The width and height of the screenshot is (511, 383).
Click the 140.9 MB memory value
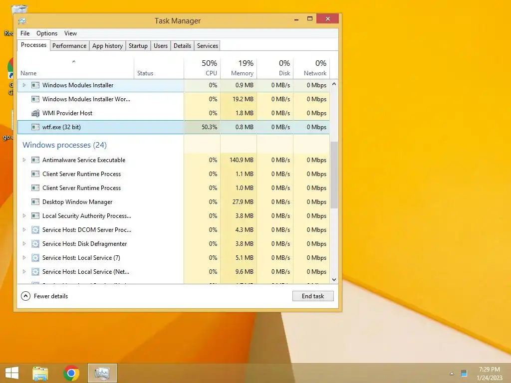coord(242,160)
